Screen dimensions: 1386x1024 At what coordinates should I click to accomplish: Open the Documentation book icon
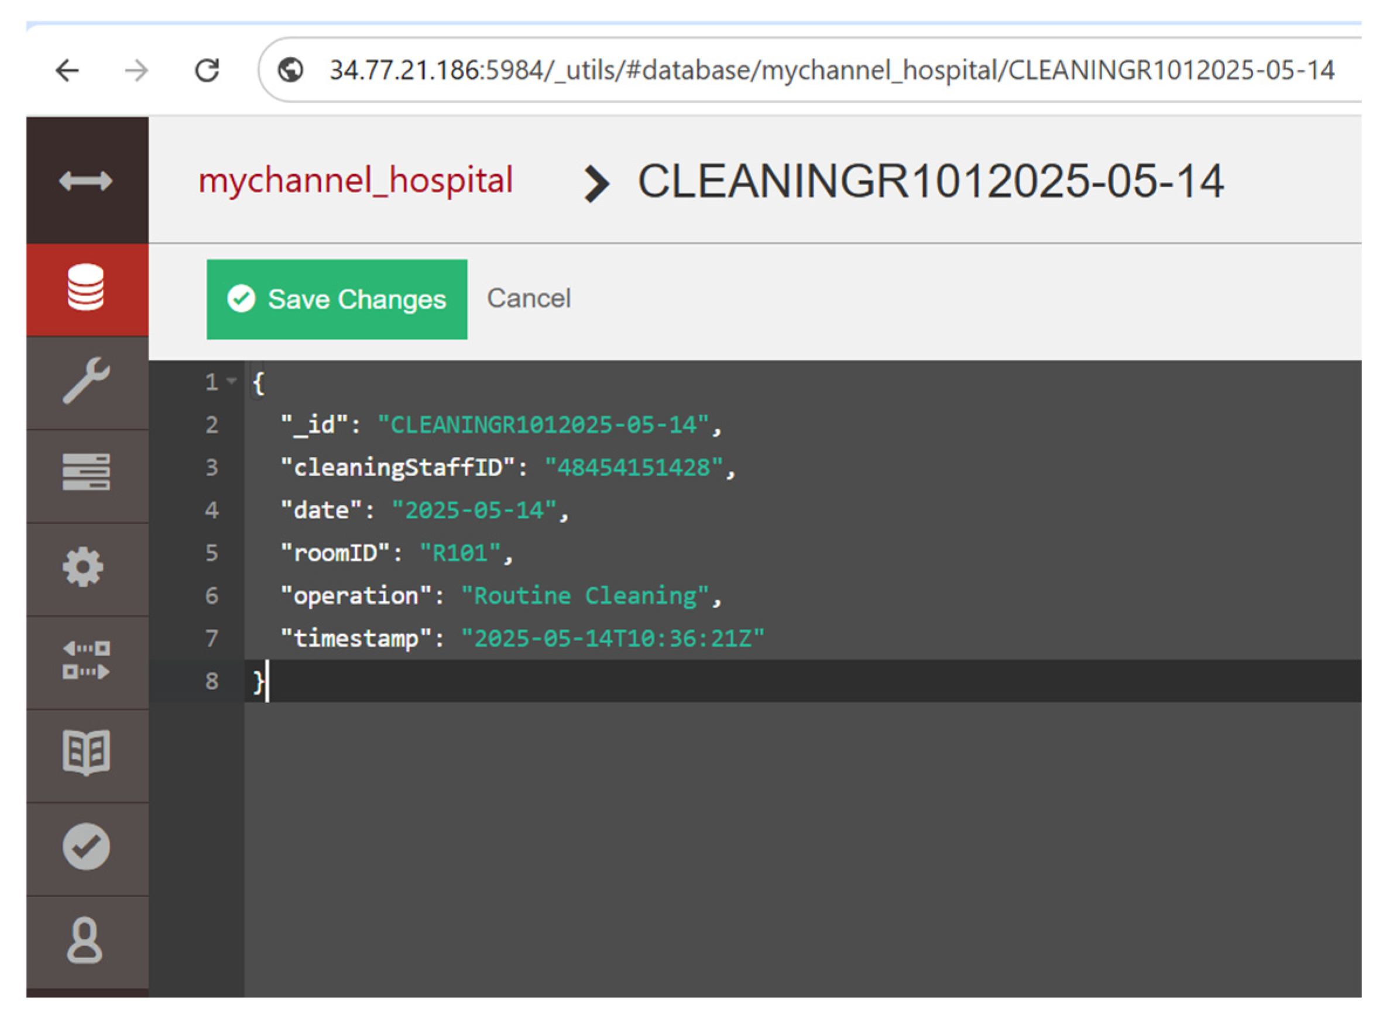(85, 753)
